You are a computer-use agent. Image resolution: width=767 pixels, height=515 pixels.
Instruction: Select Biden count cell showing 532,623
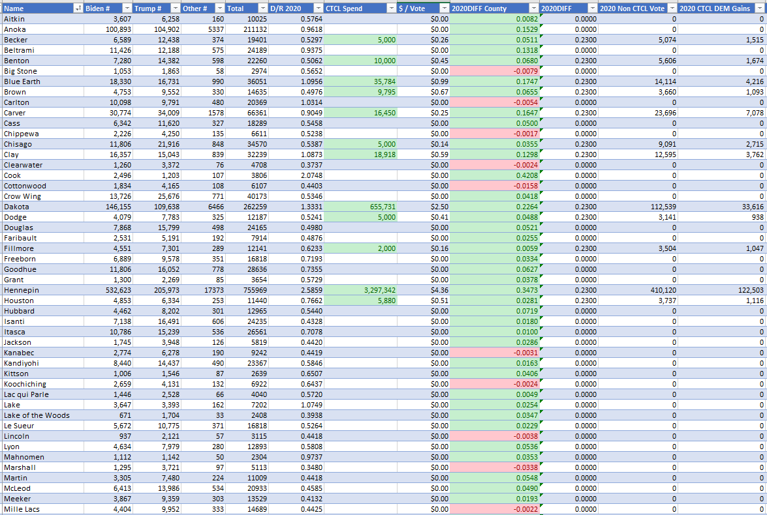click(108, 290)
